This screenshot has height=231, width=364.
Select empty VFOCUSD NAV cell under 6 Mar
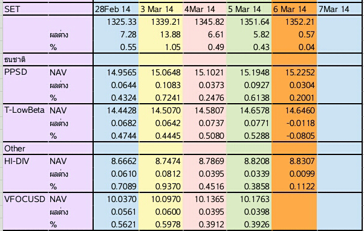tap(294, 199)
